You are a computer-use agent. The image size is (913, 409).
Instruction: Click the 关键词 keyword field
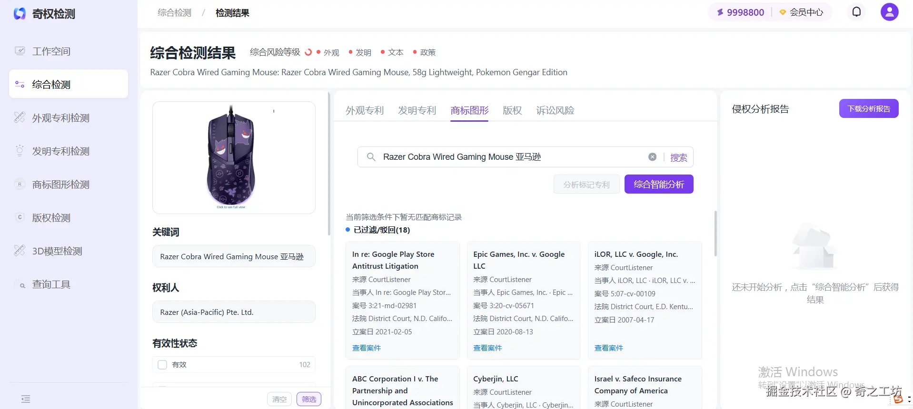234,256
